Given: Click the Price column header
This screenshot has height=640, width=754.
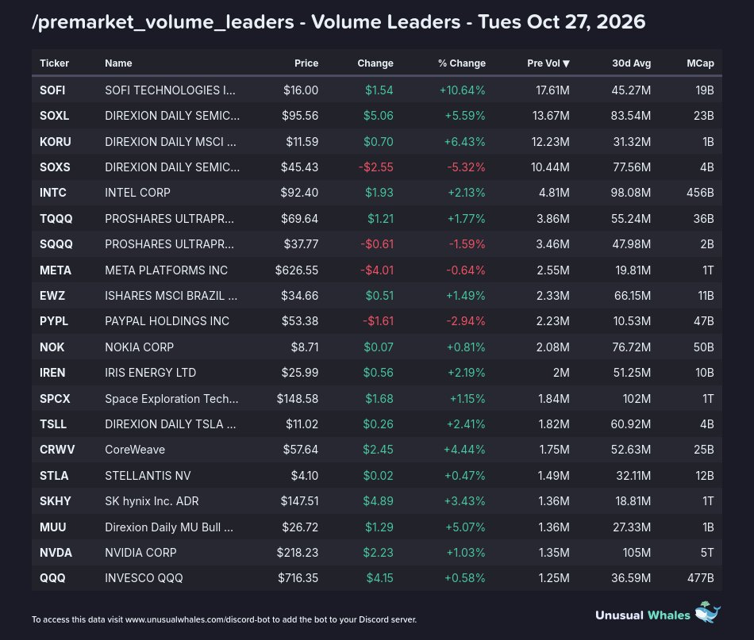Looking at the screenshot, I should (x=306, y=63).
